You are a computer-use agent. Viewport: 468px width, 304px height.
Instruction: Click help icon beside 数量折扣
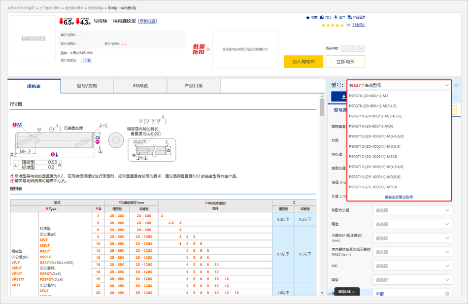208,49
